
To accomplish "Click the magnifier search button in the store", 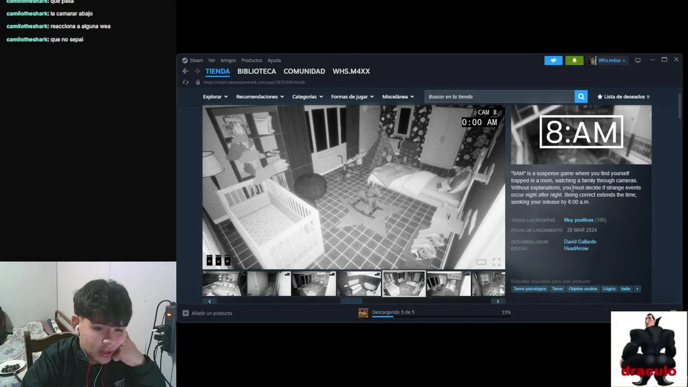I will point(580,97).
